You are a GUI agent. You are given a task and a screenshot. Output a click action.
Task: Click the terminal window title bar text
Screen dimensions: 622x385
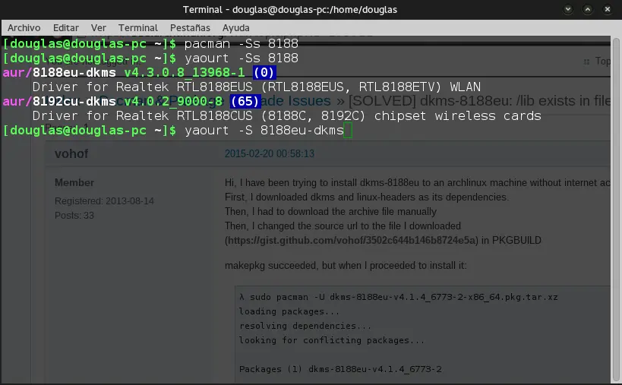click(x=289, y=10)
